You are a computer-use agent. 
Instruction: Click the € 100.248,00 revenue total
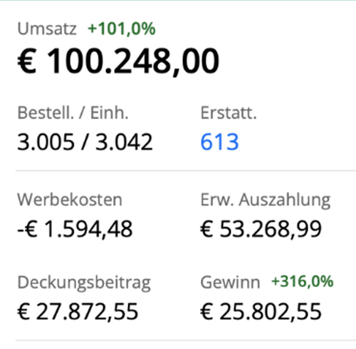118,61
